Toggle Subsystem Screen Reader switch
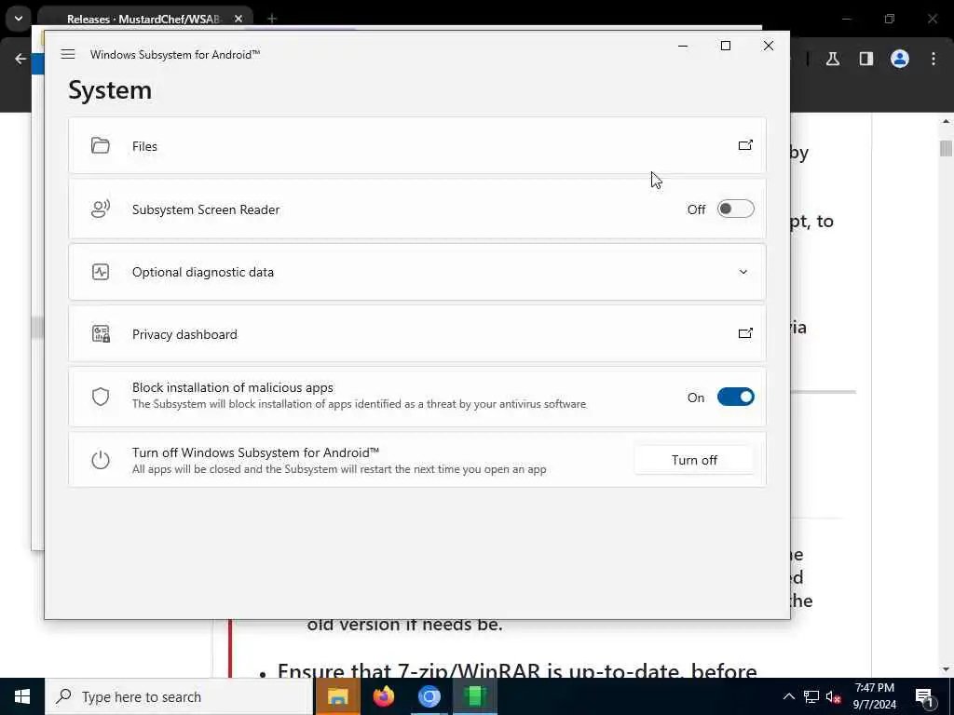 coord(736,209)
